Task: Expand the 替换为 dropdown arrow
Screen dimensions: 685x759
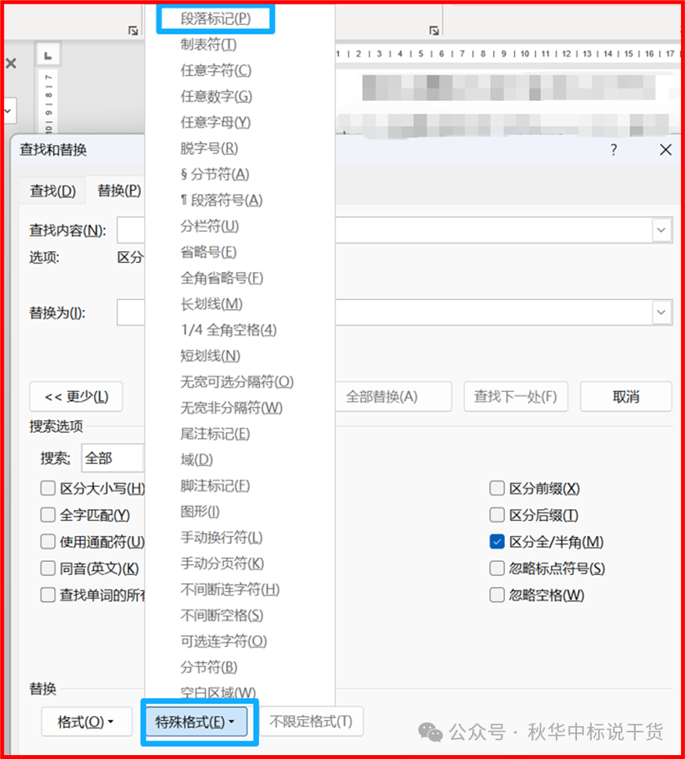Action: point(662,313)
